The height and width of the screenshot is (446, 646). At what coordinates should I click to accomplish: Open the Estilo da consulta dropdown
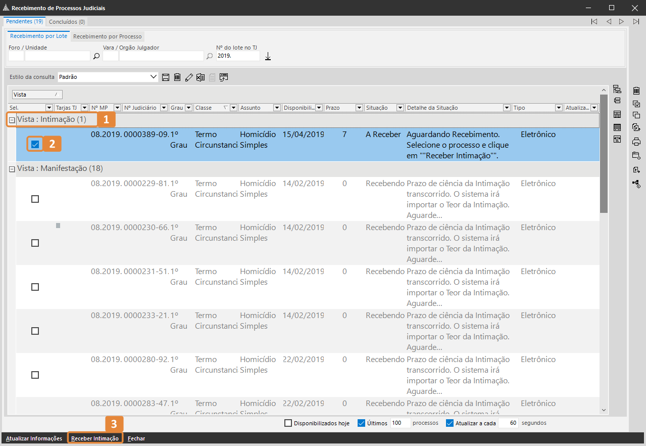pyautogui.click(x=154, y=77)
